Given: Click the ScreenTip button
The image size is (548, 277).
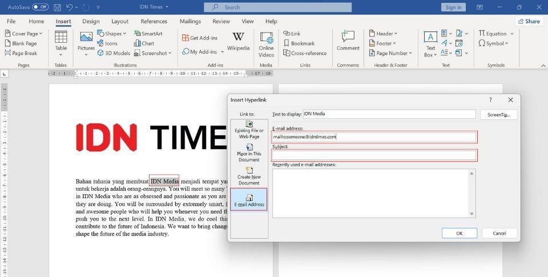Looking at the screenshot, I should click(x=498, y=115).
